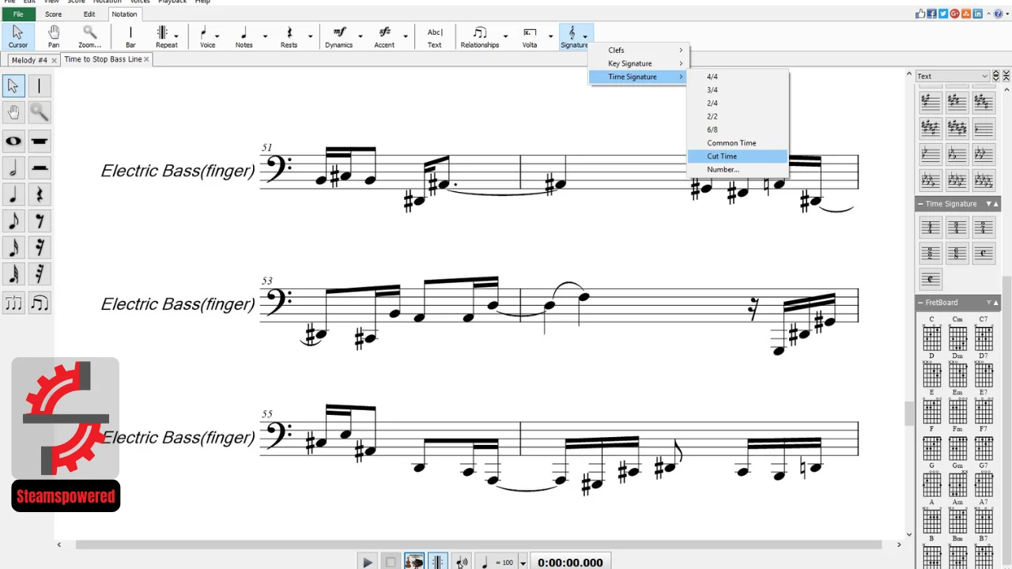
Task: Click the Accent sfz icon
Action: pos(384,32)
